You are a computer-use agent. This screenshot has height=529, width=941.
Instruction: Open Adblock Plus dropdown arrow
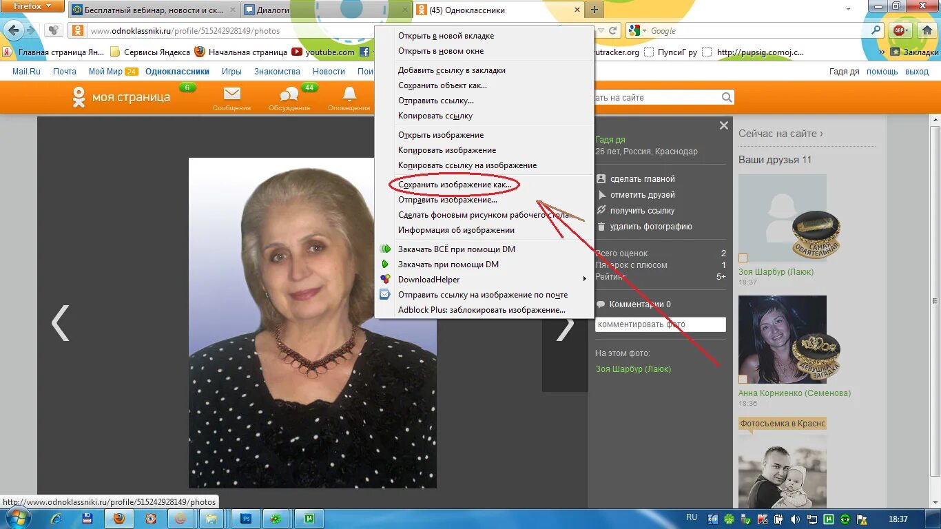(x=908, y=31)
